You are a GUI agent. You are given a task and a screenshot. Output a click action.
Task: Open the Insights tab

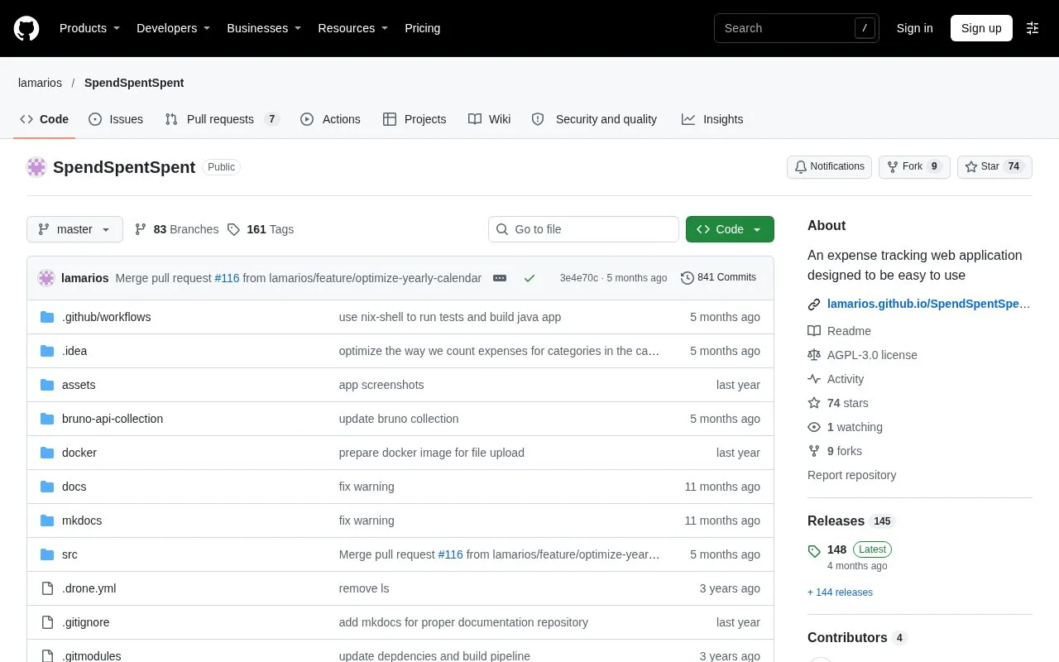712,119
